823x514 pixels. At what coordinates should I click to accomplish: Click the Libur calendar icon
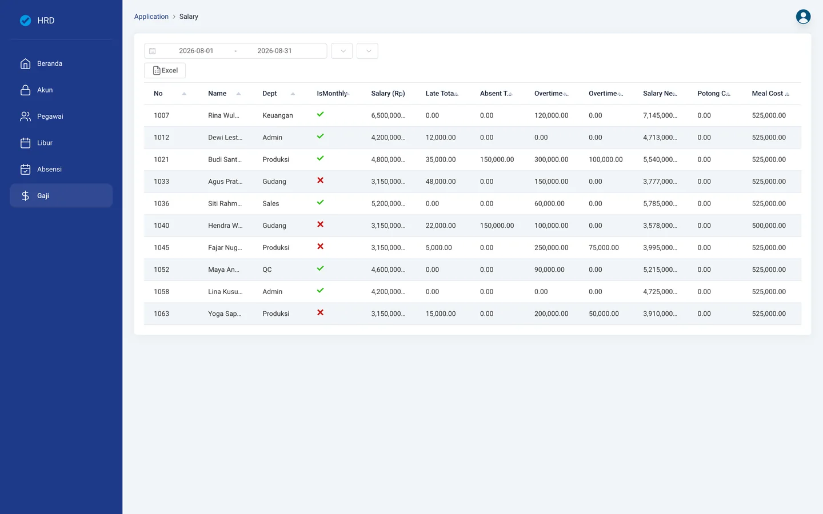coord(25,143)
